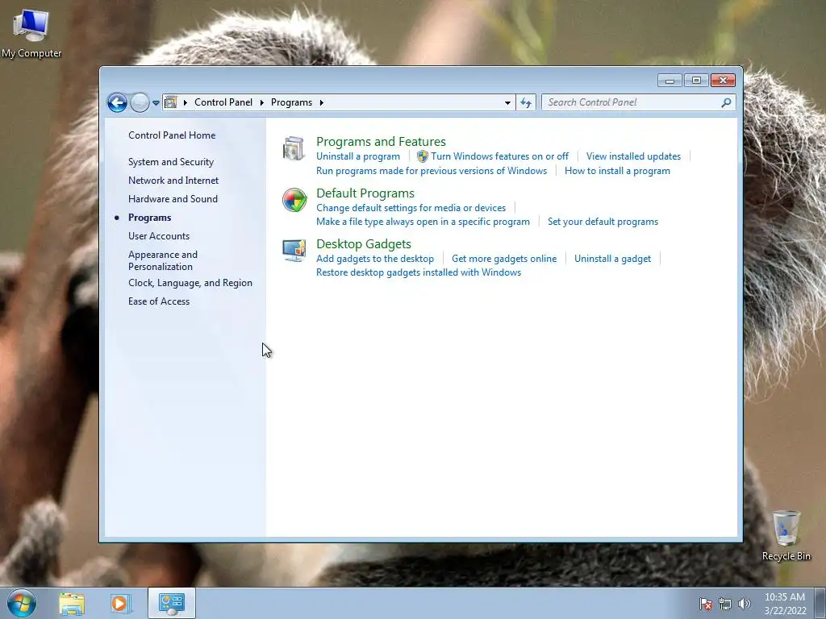Open Clock, Language, and Region
The image size is (826, 619).
190,283
